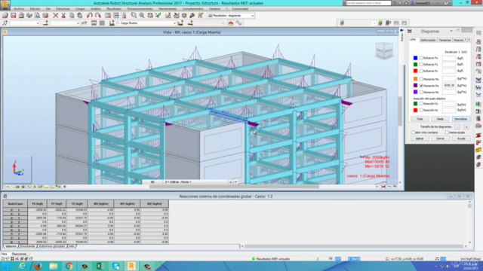Click the purple Momento My color swatch
Image resolution: width=483 pixels, height=271 pixels.
415,85
